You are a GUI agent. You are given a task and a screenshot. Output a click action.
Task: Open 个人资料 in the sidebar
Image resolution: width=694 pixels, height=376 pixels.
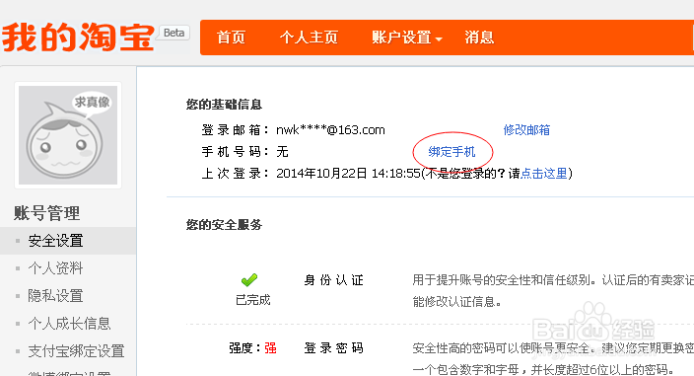click(x=56, y=268)
